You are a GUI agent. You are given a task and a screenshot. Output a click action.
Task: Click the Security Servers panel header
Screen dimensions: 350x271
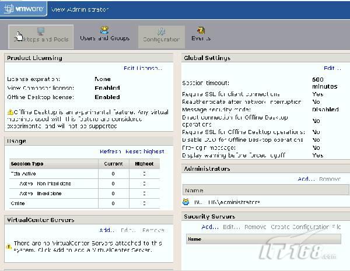(x=265, y=216)
